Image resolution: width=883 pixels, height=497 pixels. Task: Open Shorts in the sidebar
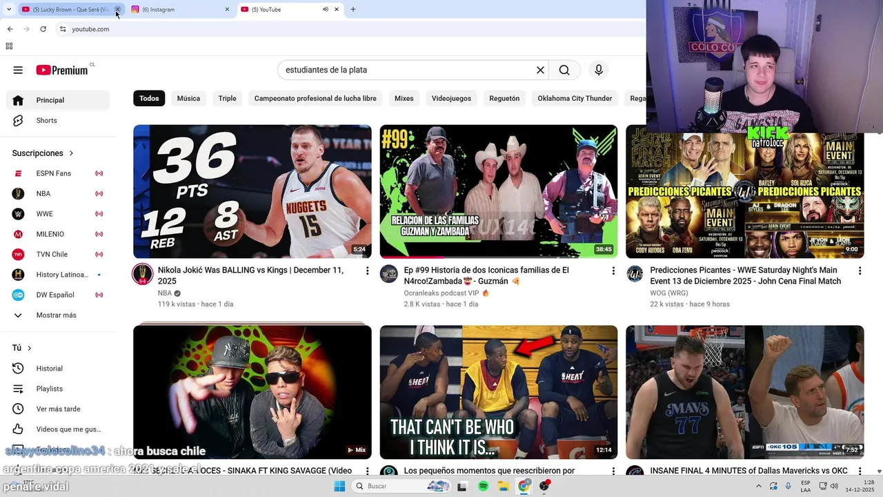58,120
